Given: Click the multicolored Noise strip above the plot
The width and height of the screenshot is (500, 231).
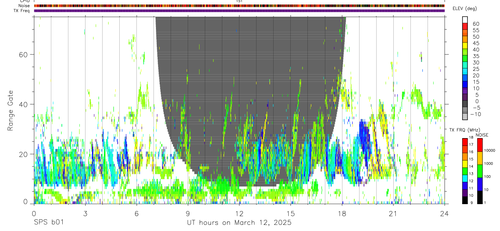Looking at the screenshot, I should (x=239, y=6).
